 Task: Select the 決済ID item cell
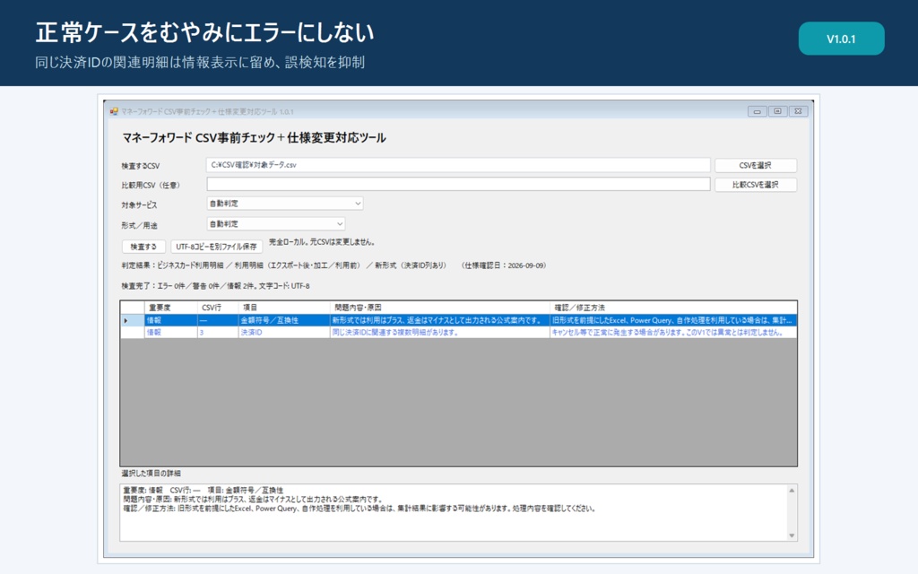pos(284,332)
